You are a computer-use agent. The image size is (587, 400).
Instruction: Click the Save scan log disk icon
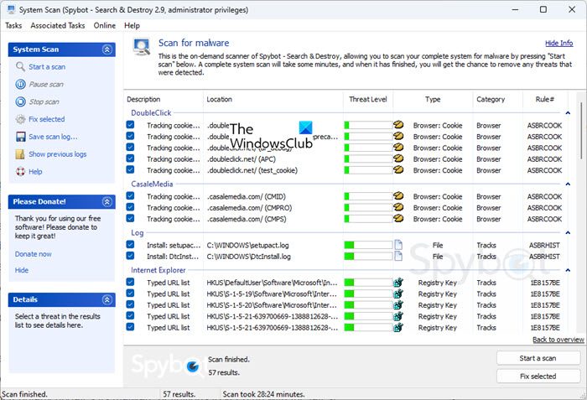click(20, 137)
